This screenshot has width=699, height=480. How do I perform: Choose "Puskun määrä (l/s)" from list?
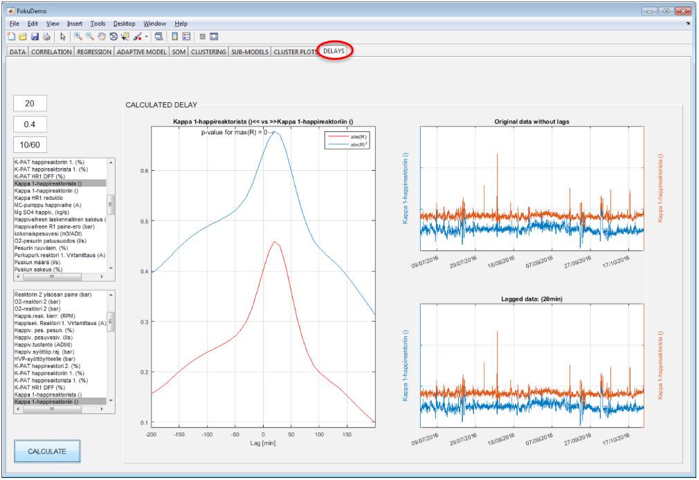click(60, 263)
